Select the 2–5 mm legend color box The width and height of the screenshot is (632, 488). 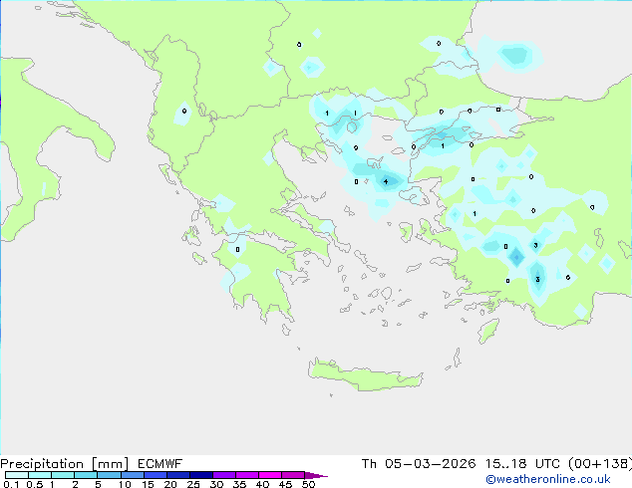86,475
